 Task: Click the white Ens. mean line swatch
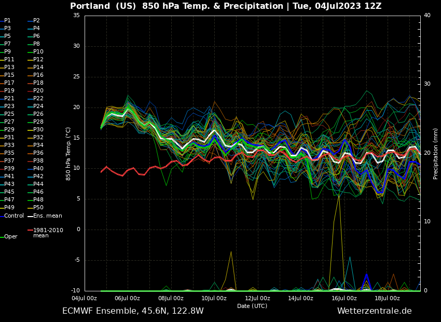click(30, 216)
